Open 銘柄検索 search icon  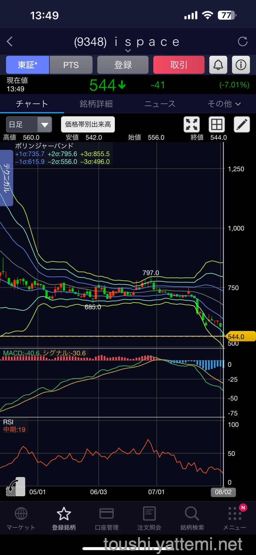tap(192, 519)
